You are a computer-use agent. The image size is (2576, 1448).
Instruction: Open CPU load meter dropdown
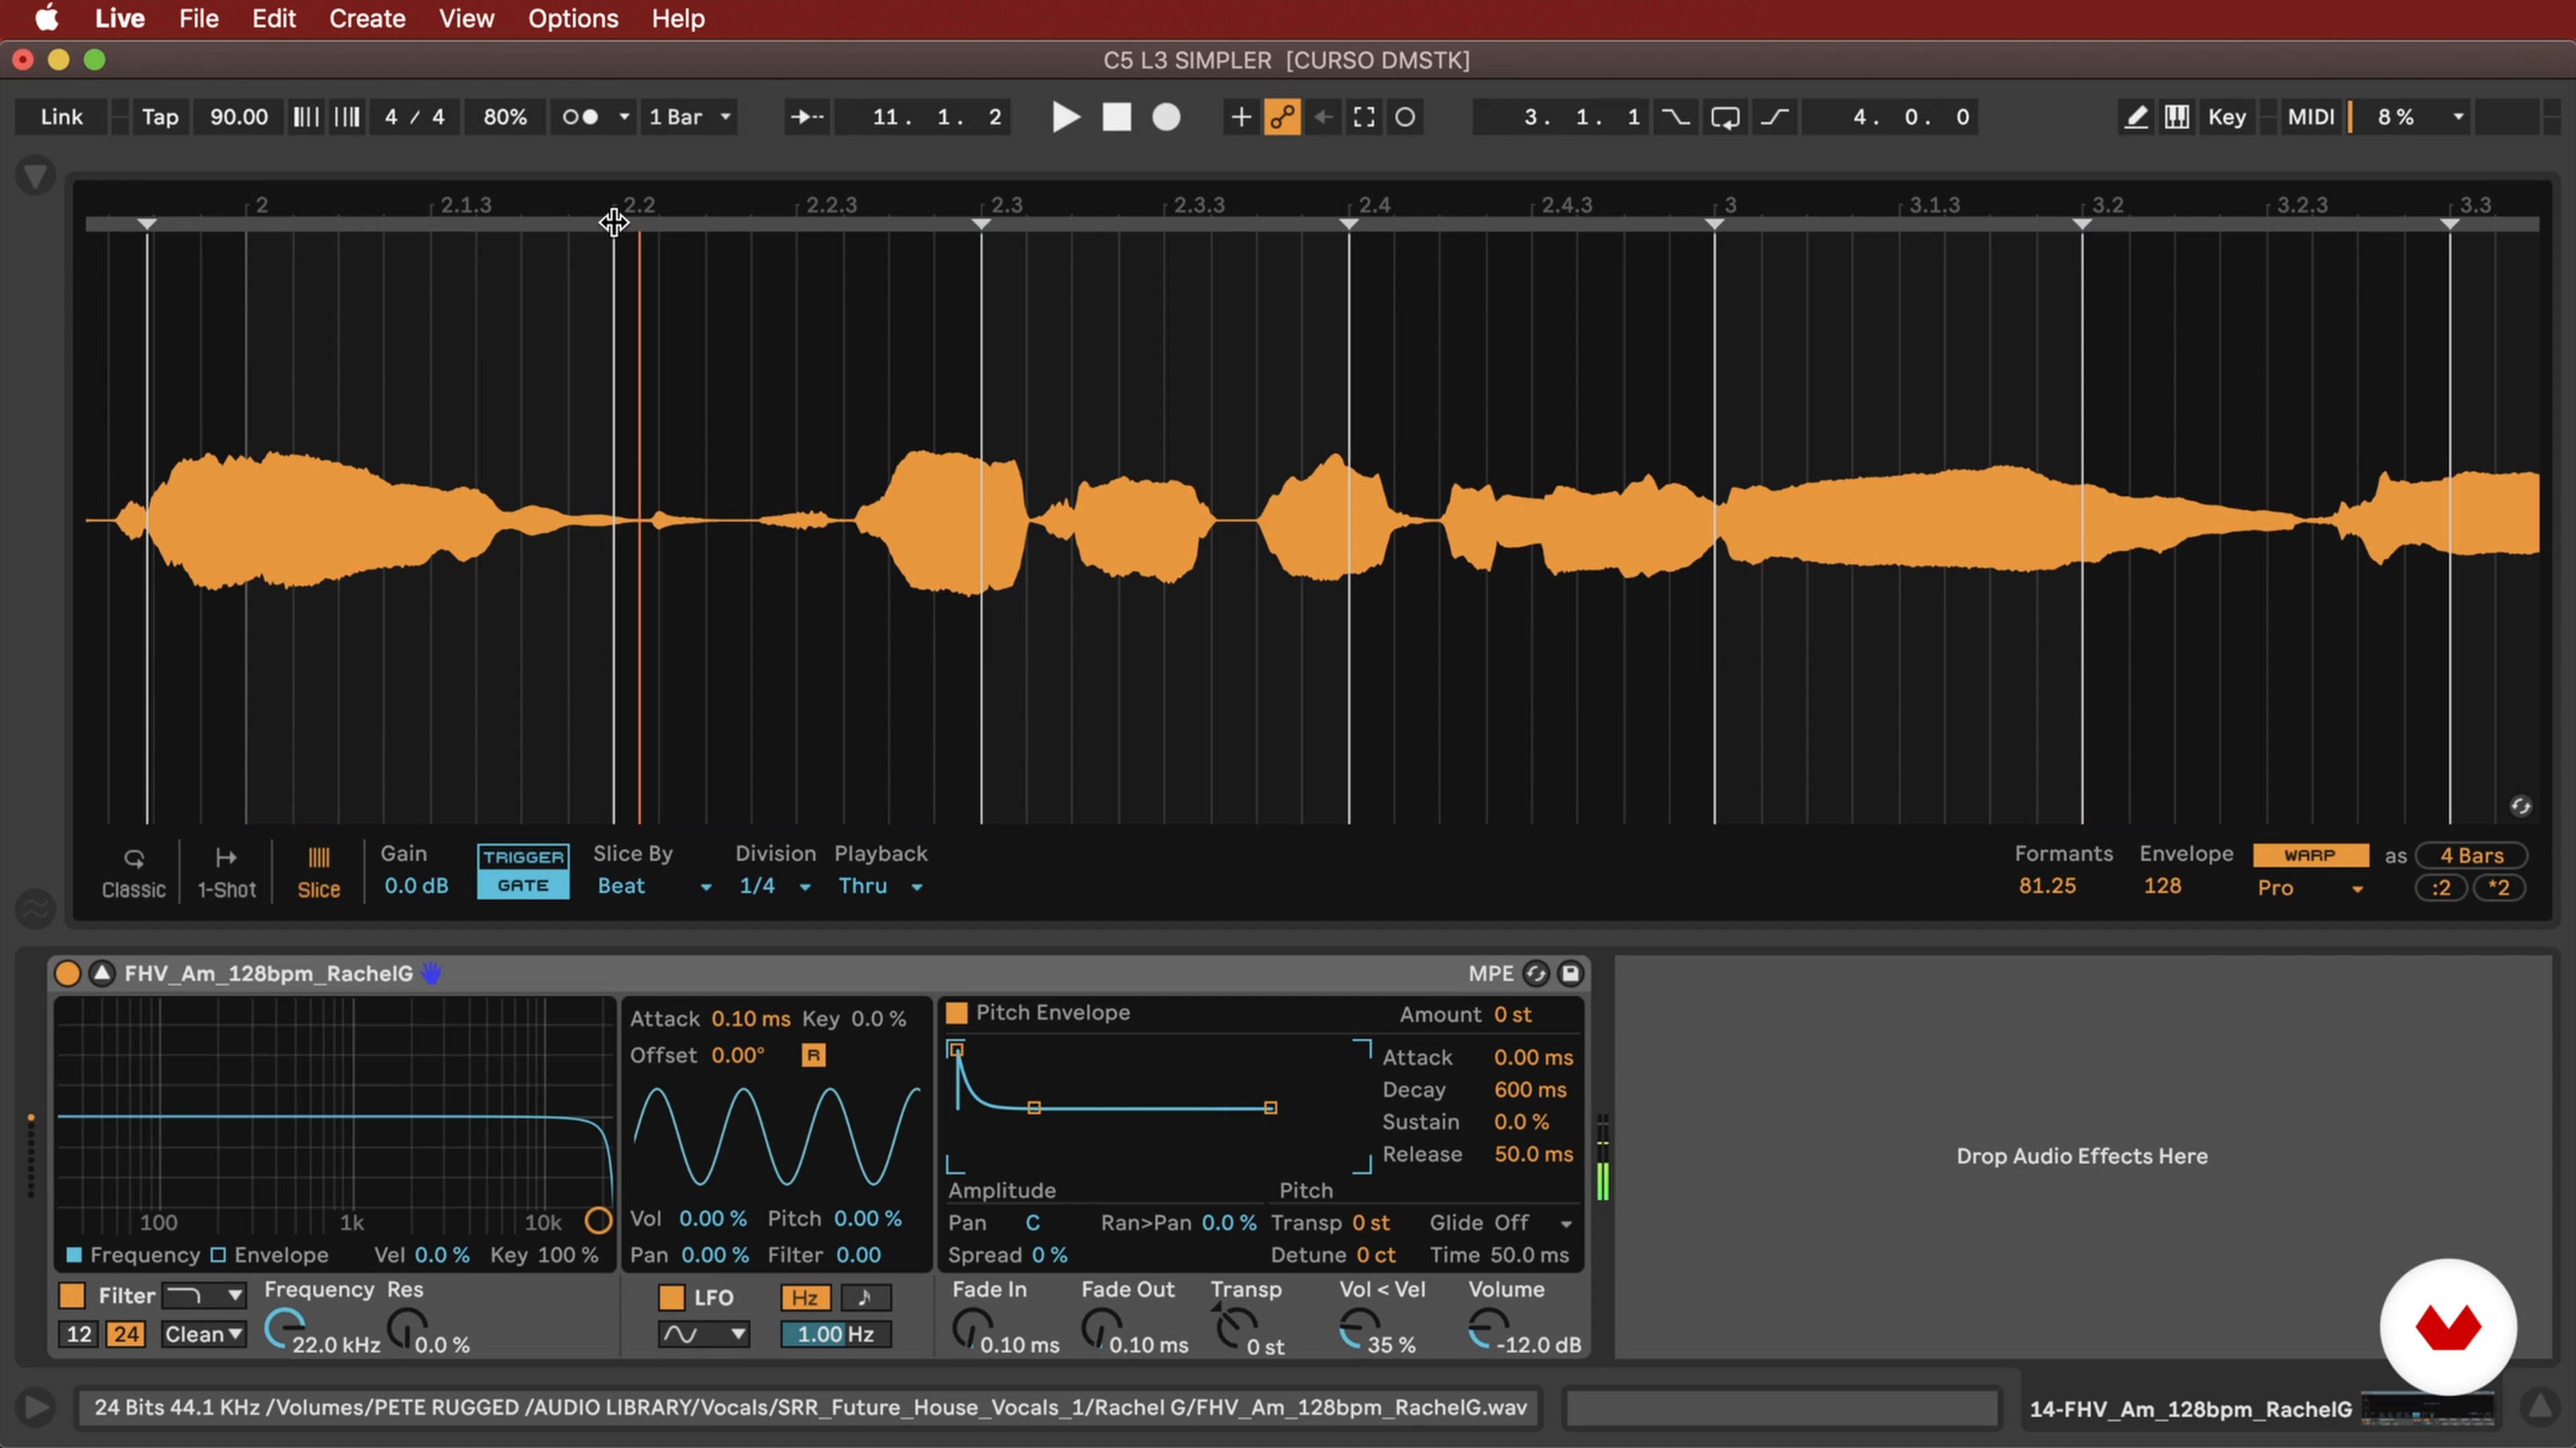(x=2458, y=117)
